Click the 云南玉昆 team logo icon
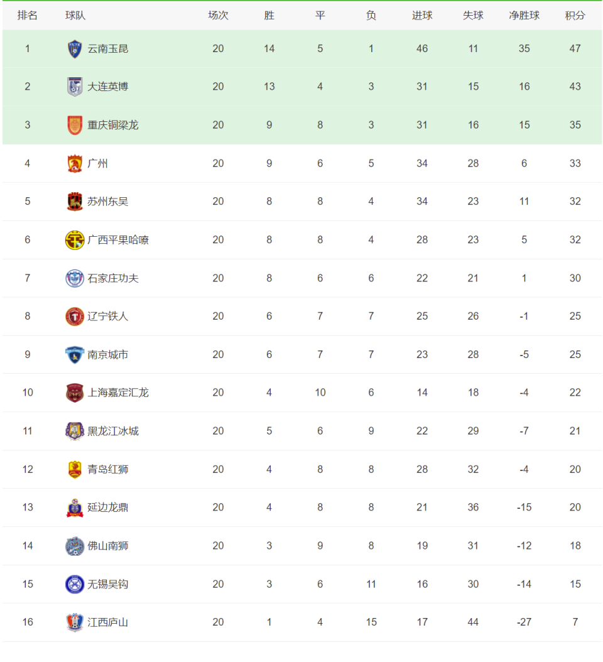Viewport: 603px width, 662px height. coord(75,48)
